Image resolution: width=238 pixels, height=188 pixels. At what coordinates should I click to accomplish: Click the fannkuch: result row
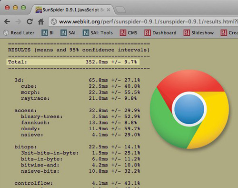pyautogui.click(x=79, y=123)
